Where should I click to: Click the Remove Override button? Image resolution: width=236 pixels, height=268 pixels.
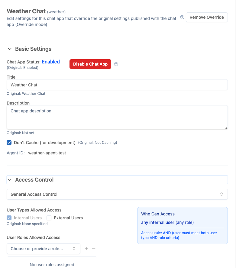coord(207,17)
